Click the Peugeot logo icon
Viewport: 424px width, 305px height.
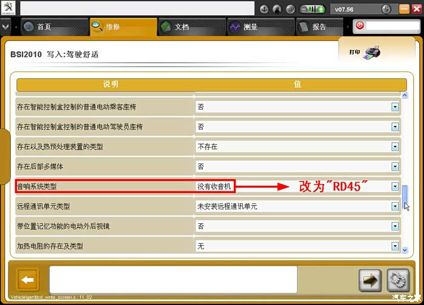coord(8,8)
